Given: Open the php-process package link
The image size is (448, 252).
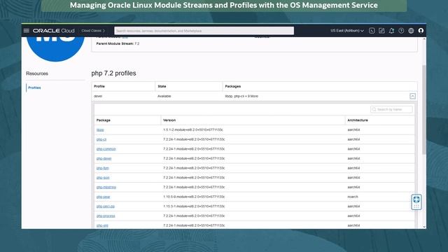Looking at the screenshot, I should point(106,216).
